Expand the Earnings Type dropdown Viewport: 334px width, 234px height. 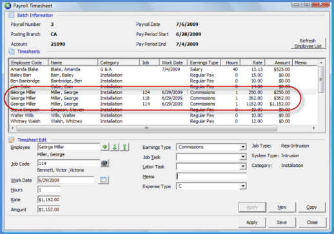pos(243,147)
